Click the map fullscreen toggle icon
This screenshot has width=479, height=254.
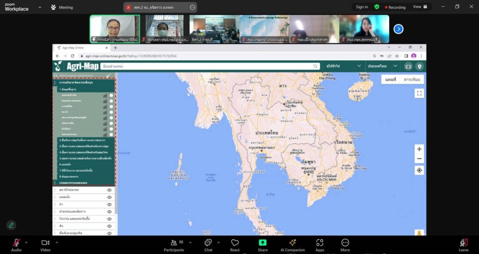point(419,93)
